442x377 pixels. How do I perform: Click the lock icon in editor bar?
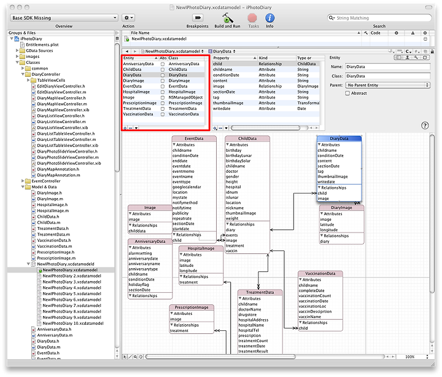(432, 52)
